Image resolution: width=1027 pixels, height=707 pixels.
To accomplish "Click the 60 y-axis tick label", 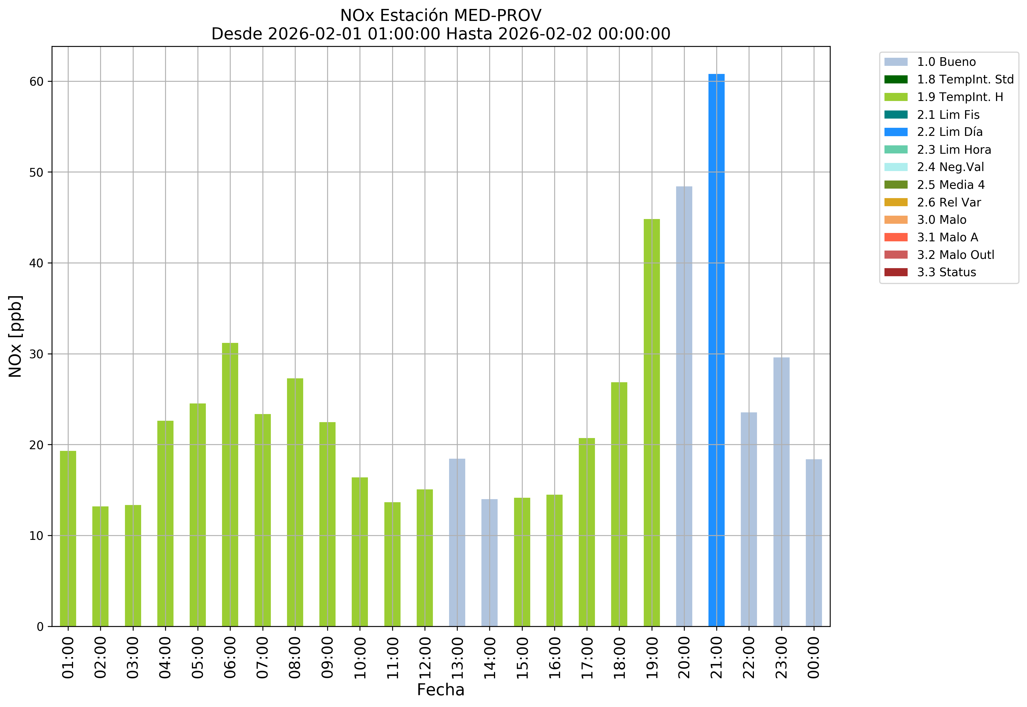I will coord(36,82).
